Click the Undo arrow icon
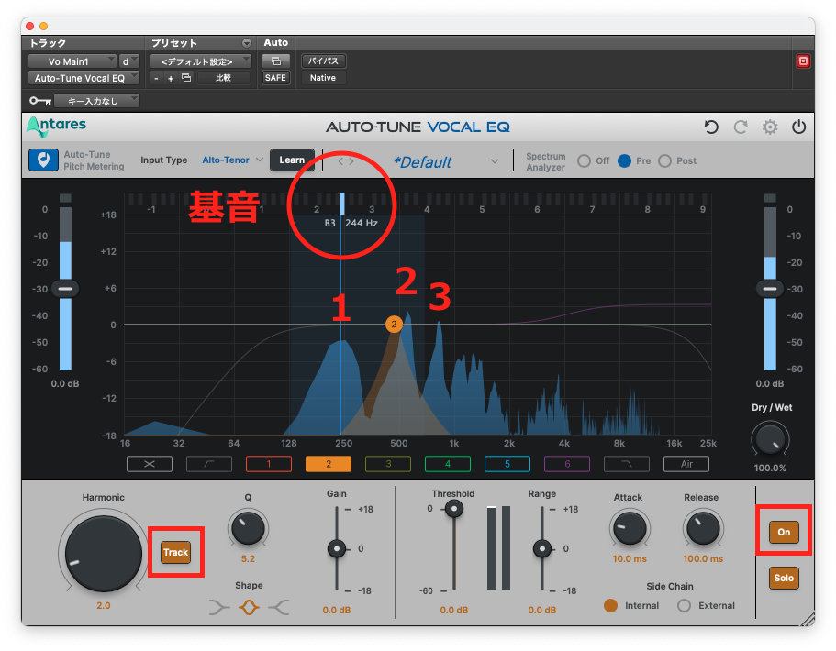836x651 pixels. click(x=711, y=127)
